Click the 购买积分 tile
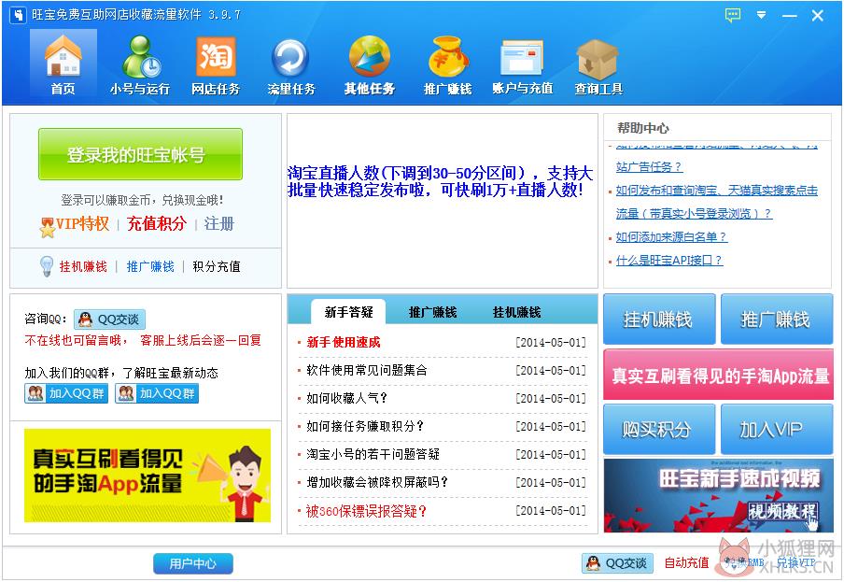The height and width of the screenshot is (582, 844). pos(659,429)
